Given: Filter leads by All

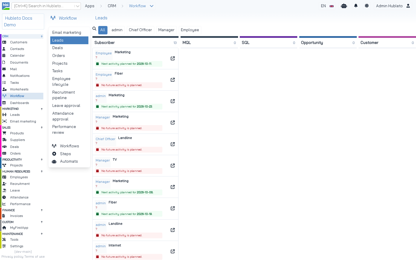Looking at the screenshot, I should [x=103, y=30].
